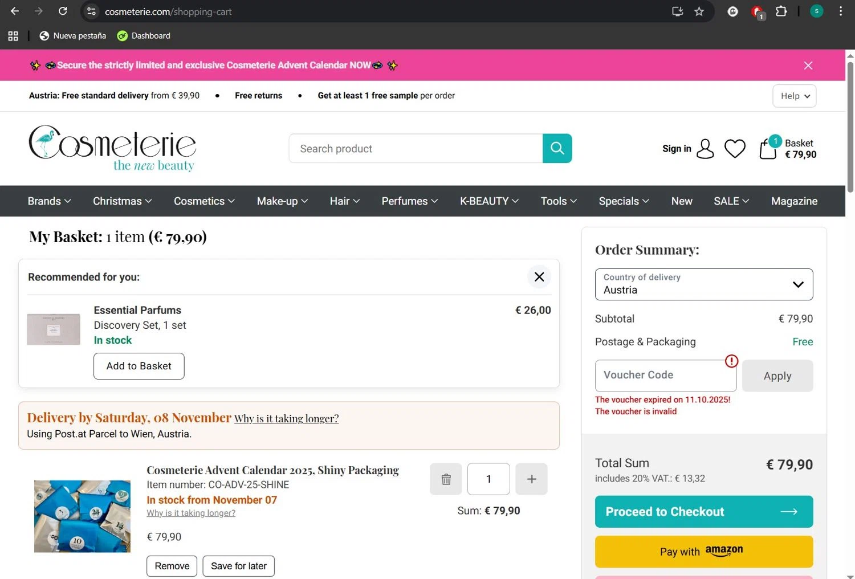Click the Advent Calendar promotion text
855x579 pixels.
coord(214,66)
